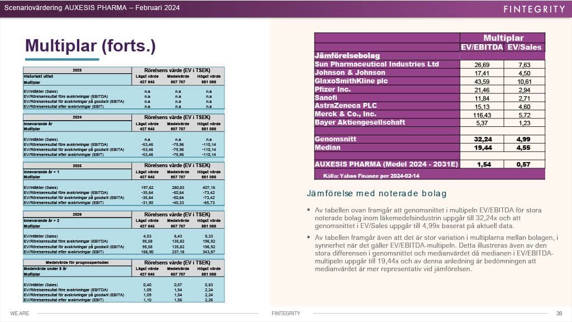Select AstraZeneca's EV/EBITDA value 15,13
572x322 pixels.
tap(482, 107)
